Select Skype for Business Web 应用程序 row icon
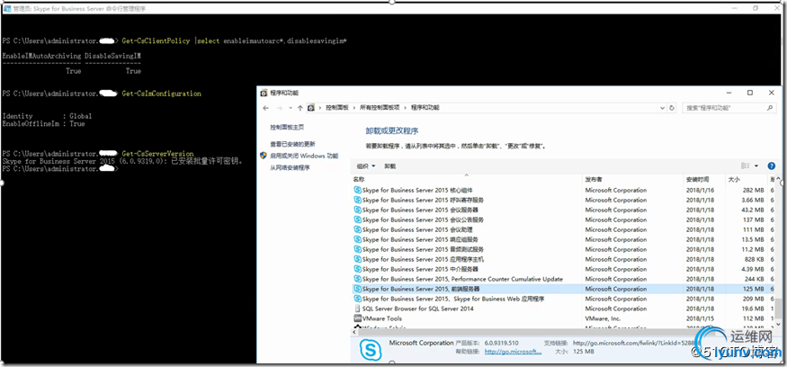Screen dimensions: 787x367 point(357,299)
